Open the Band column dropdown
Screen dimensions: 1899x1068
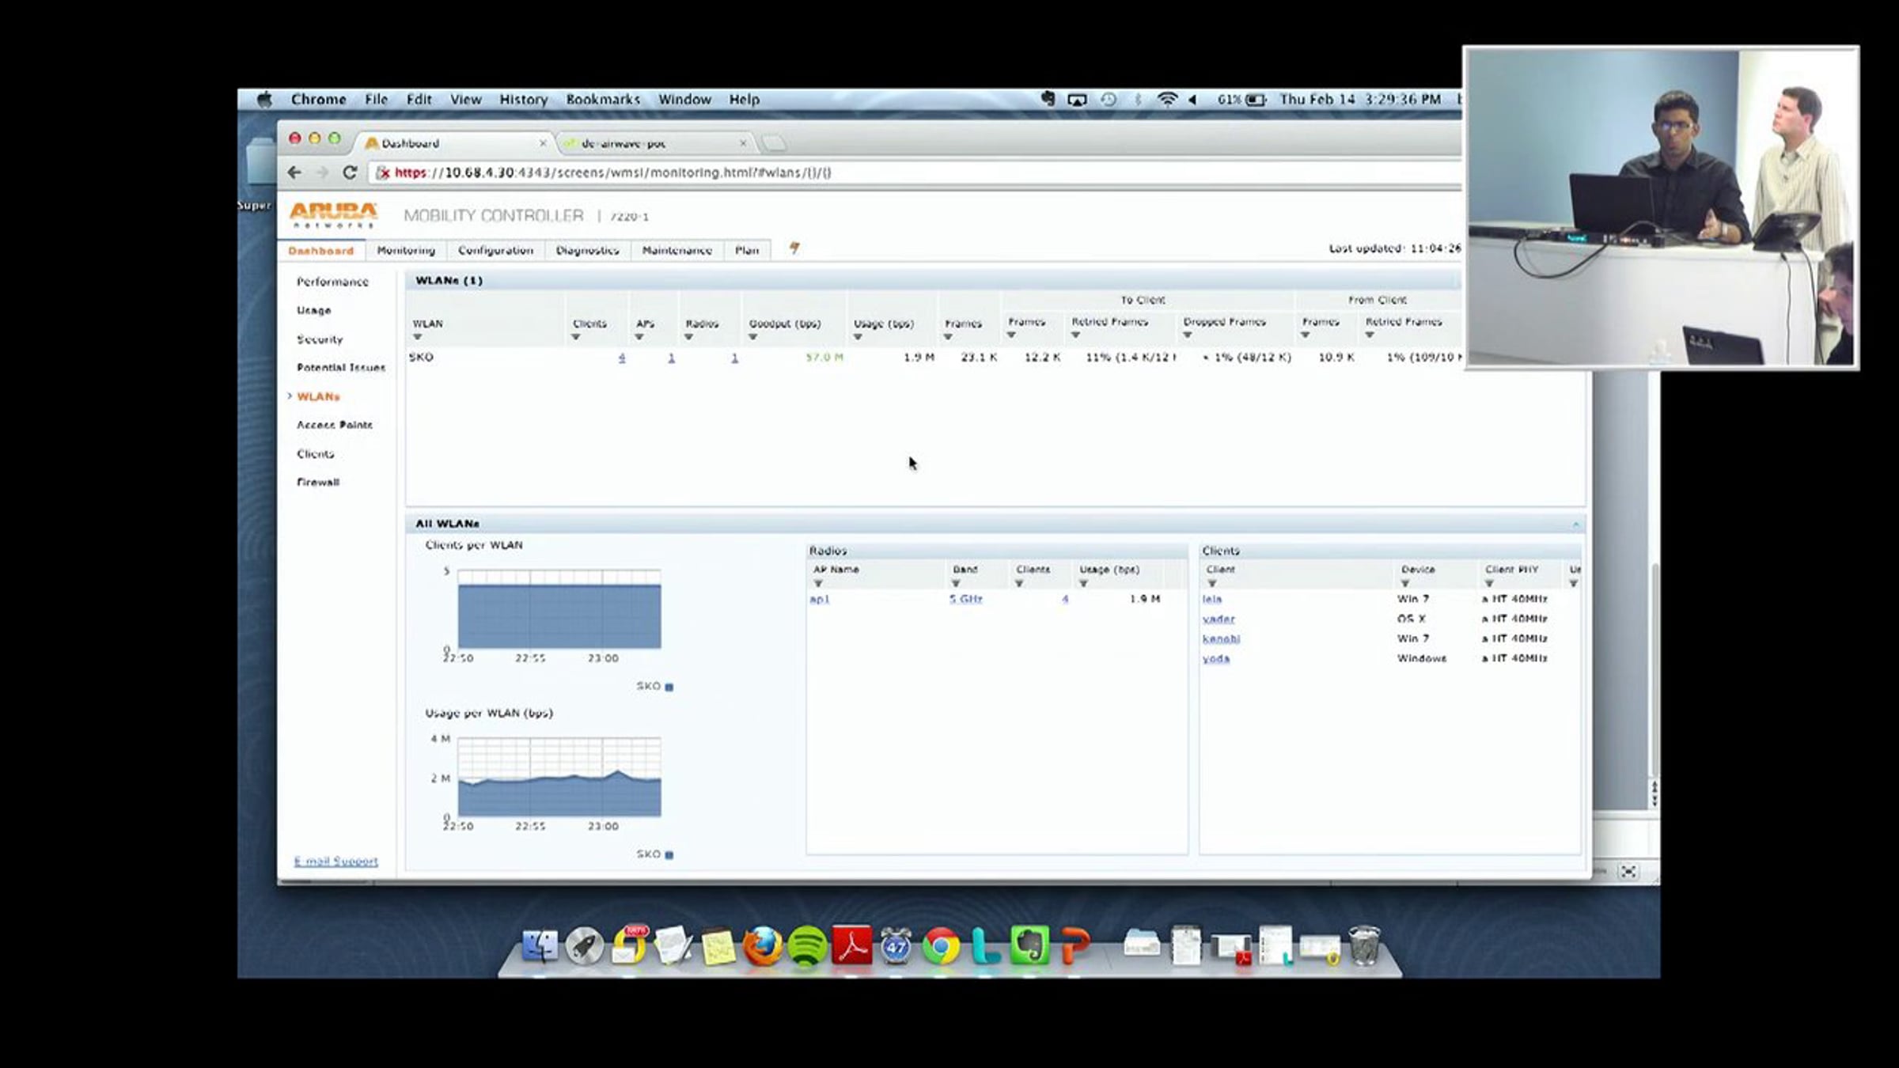956,583
